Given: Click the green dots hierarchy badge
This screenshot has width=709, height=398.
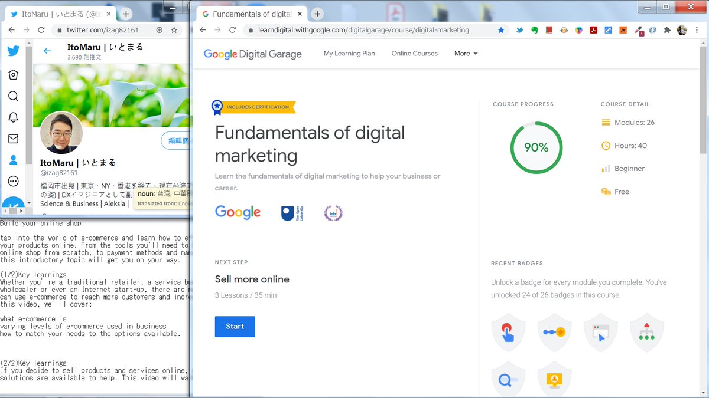Looking at the screenshot, I should coord(647,333).
